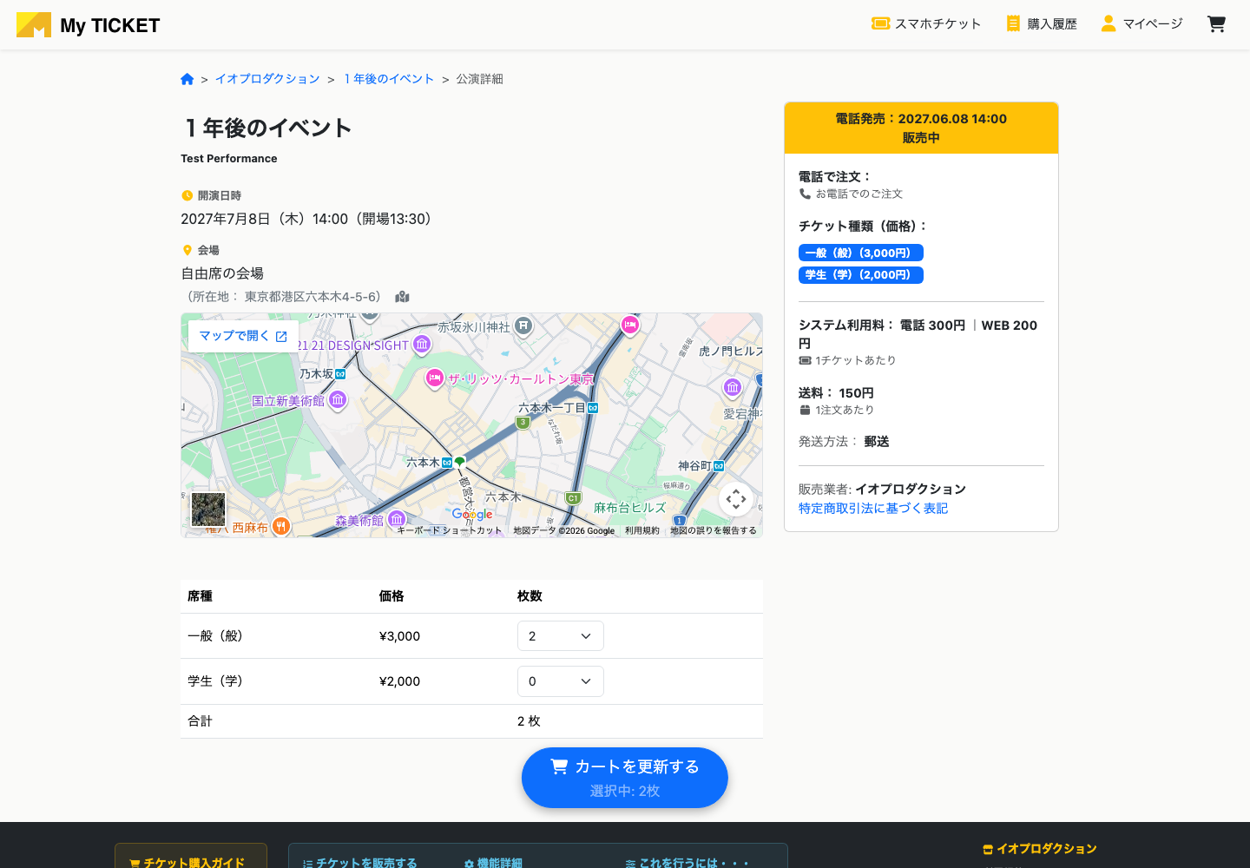Open map icon next to venue address
Screen dimensions: 1250x868
402,297
